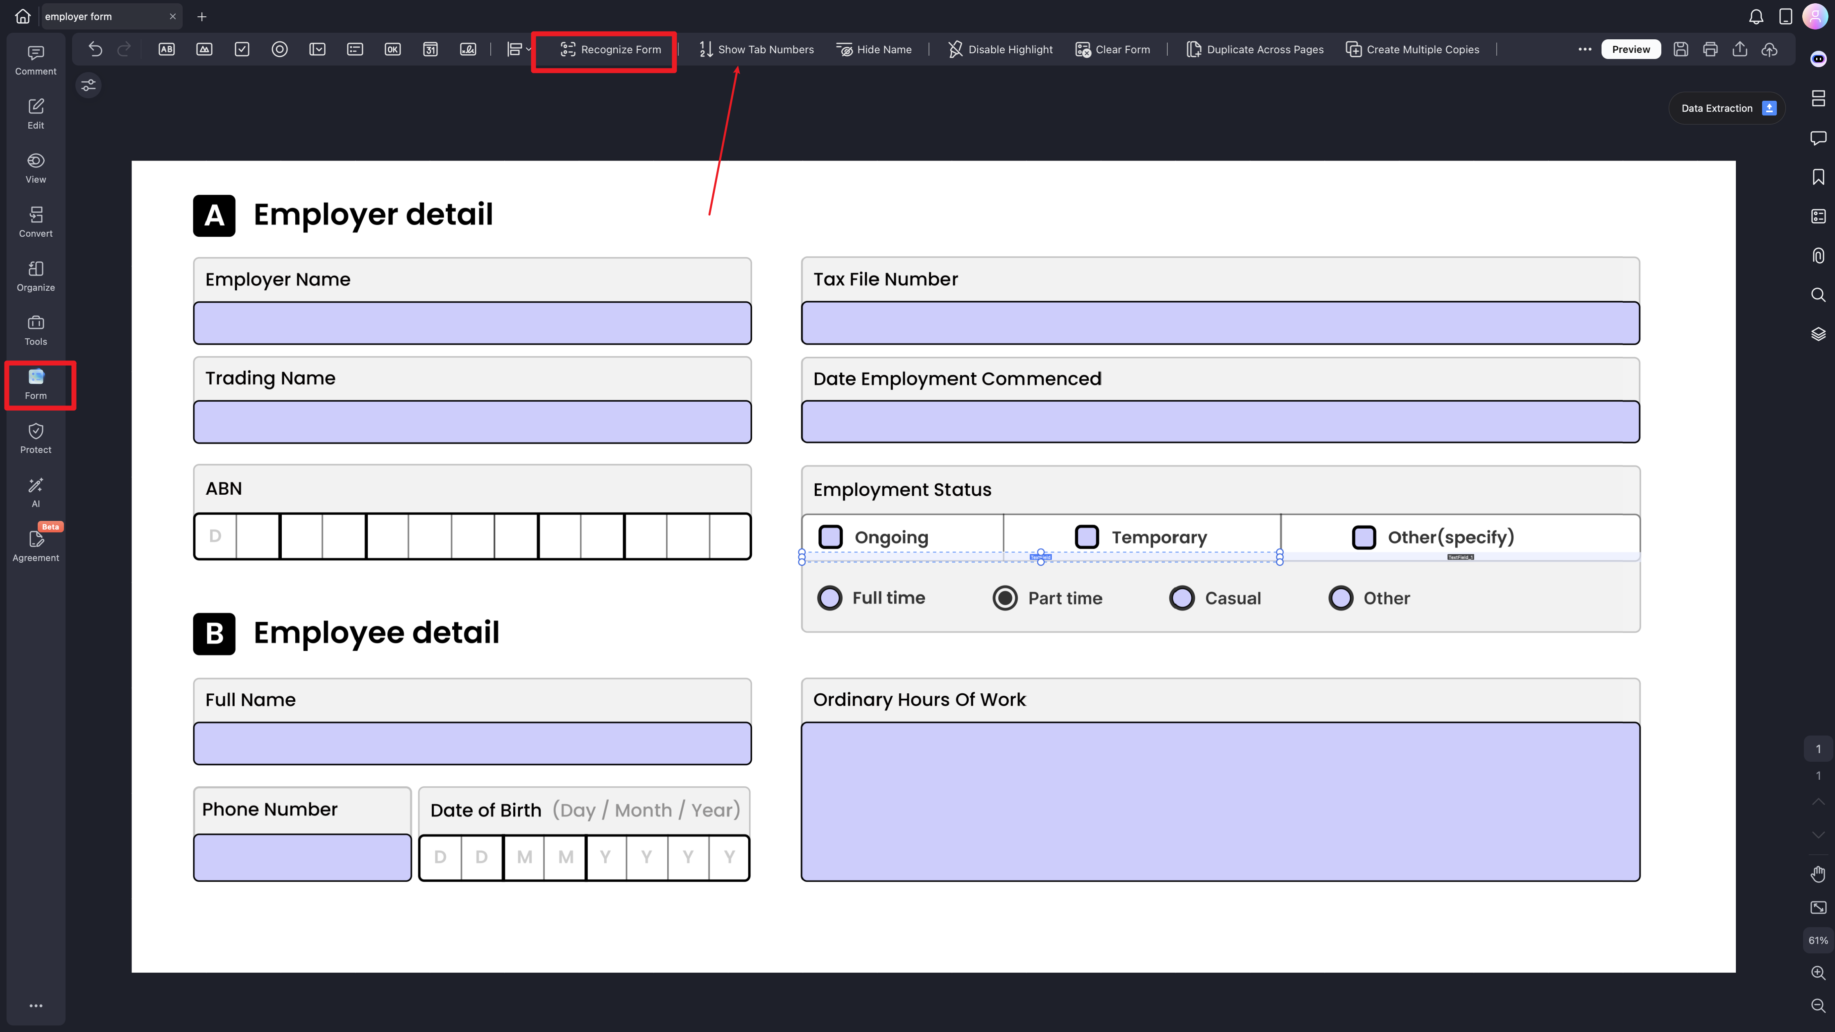
Task: Click the Preview button
Action: point(1631,49)
